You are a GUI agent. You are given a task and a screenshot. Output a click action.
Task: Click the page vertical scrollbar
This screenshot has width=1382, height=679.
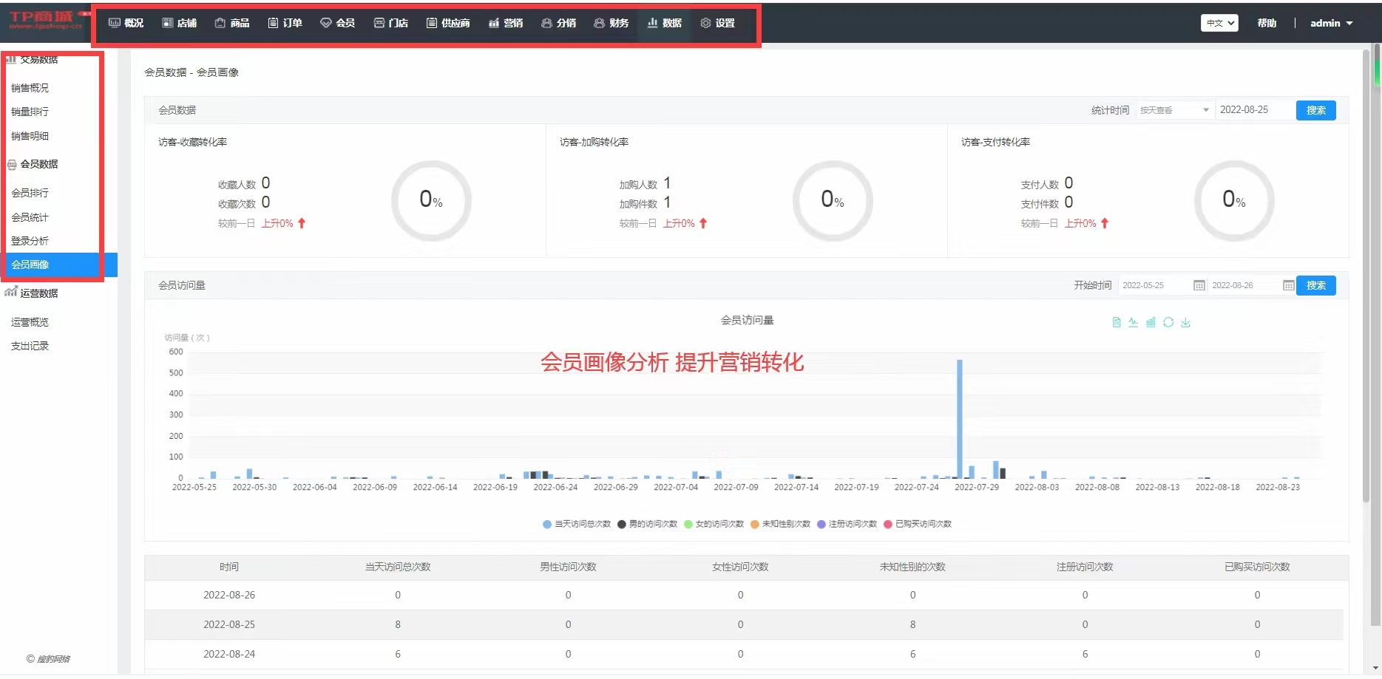click(1376, 296)
